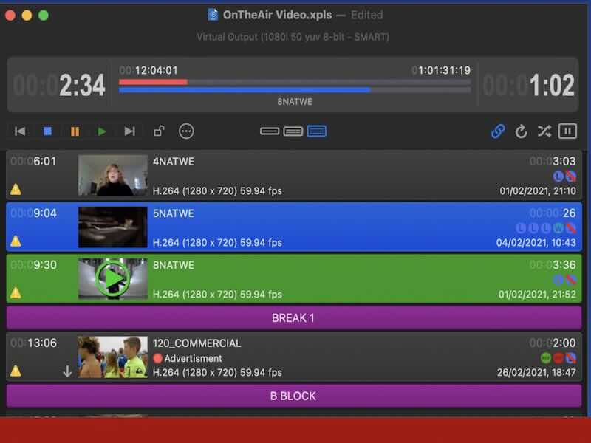Toggle the playlist lock icon
This screenshot has height=443, width=591.
coord(158,131)
